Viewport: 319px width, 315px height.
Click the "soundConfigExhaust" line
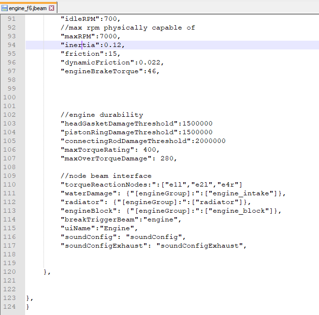coord(154,246)
